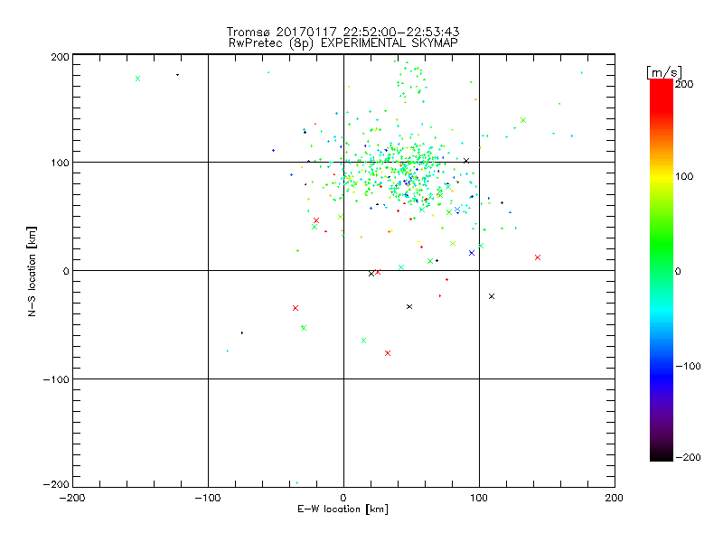Click the N-S axis tick label '0'
723x542 pixels.
[x=66, y=271]
